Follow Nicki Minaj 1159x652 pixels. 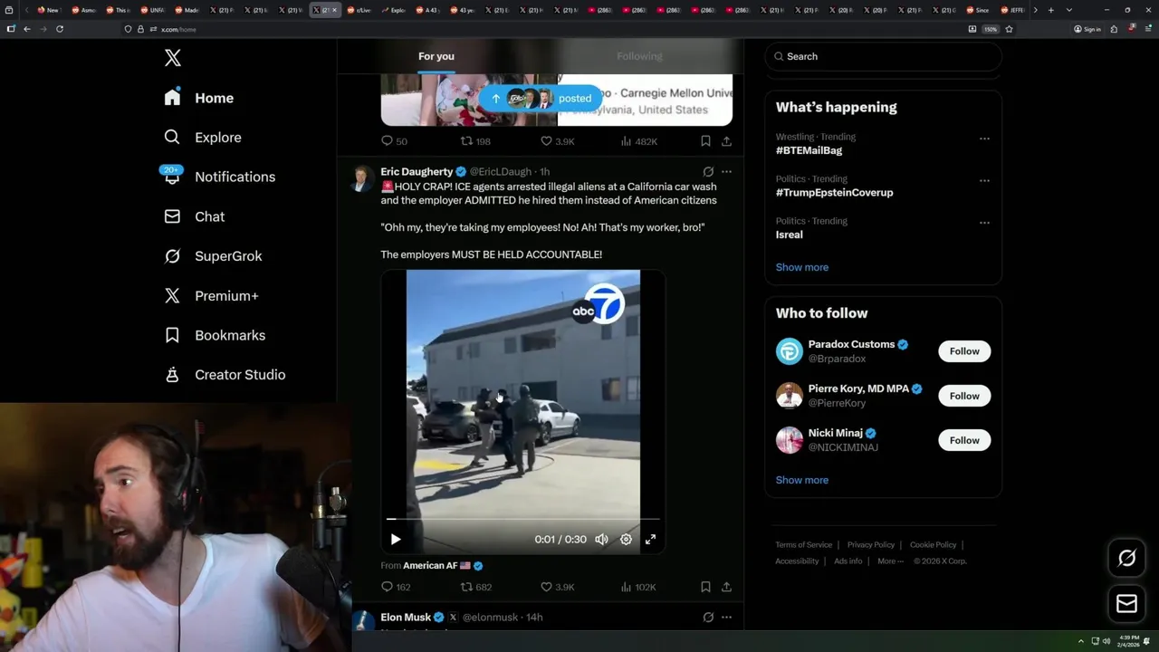(x=964, y=440)
